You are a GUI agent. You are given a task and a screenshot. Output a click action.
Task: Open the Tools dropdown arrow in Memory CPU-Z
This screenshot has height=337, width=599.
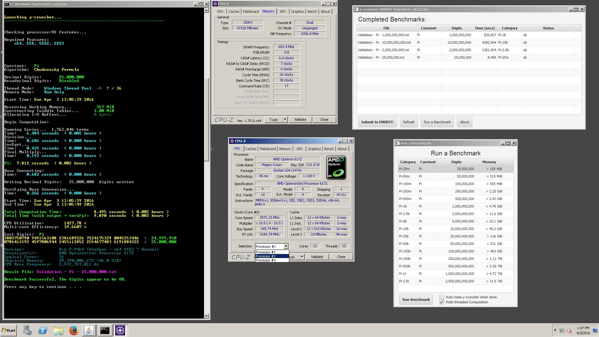point(285,120)
